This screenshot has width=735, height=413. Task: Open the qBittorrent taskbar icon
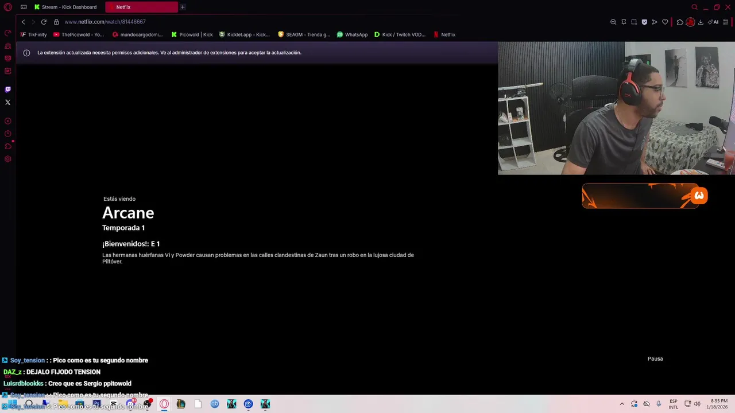click(x=215, y=404)
